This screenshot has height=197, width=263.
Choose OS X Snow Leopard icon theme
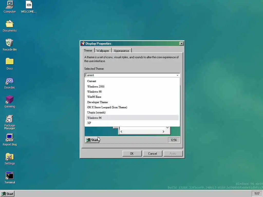point(132,107)
